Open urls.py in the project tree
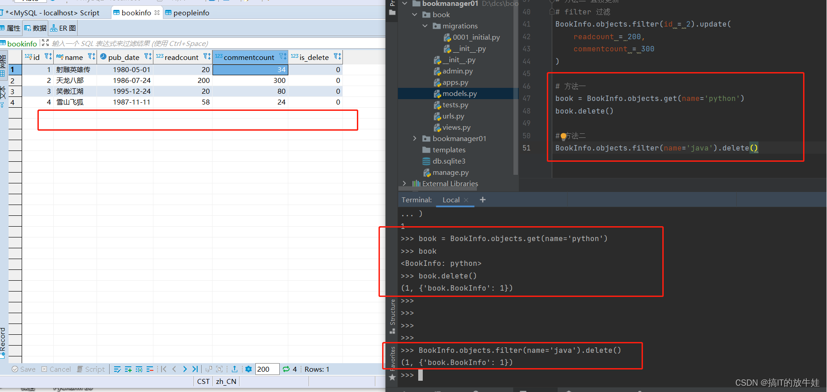 tap(449, 116)
